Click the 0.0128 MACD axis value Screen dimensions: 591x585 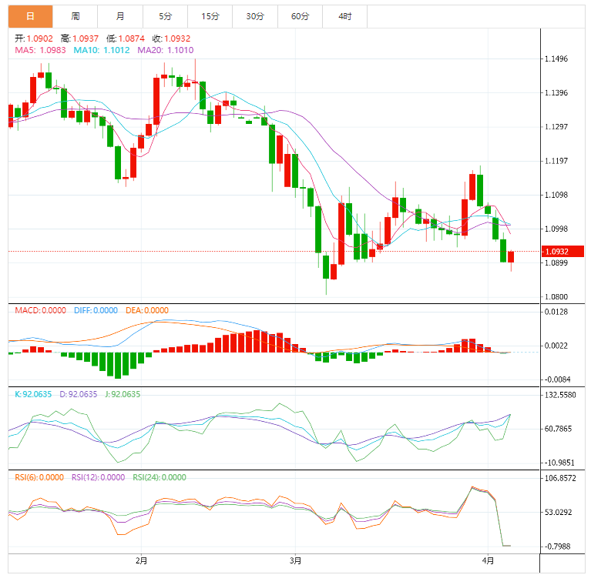point(556,312)
